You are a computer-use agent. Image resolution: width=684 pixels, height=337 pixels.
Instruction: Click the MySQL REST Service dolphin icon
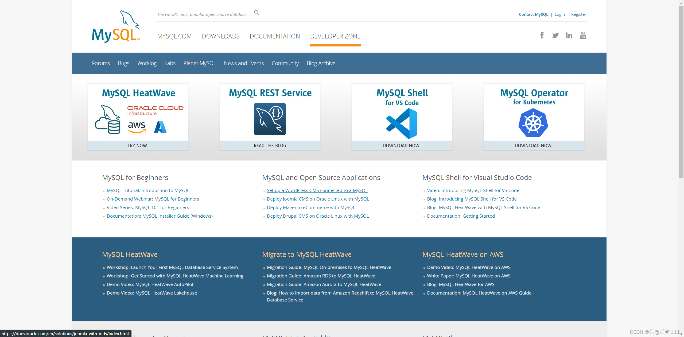coord(270,119)
